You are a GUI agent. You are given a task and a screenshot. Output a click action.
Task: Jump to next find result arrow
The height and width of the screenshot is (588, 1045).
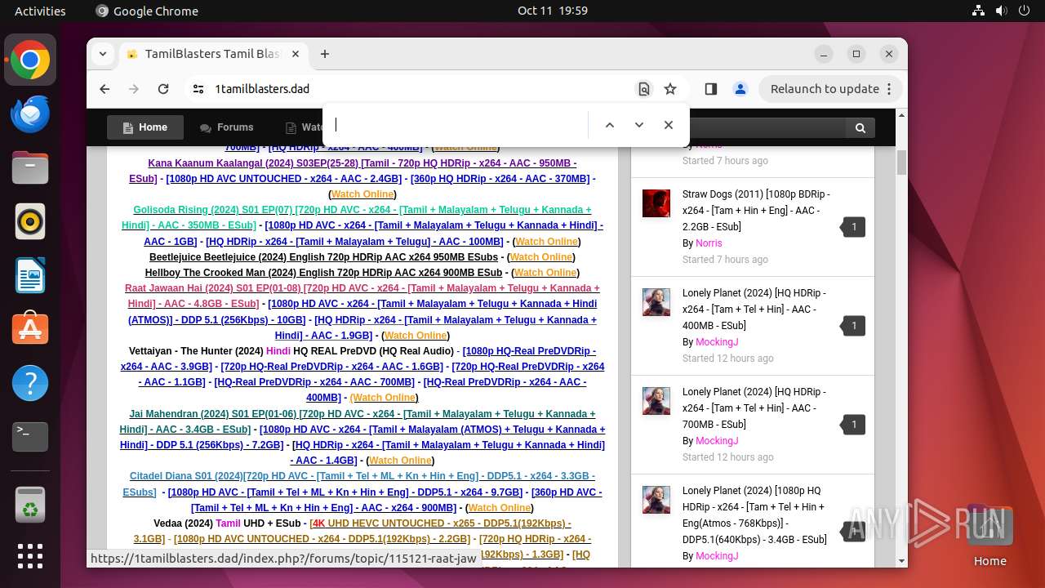(x=639, y=125)
